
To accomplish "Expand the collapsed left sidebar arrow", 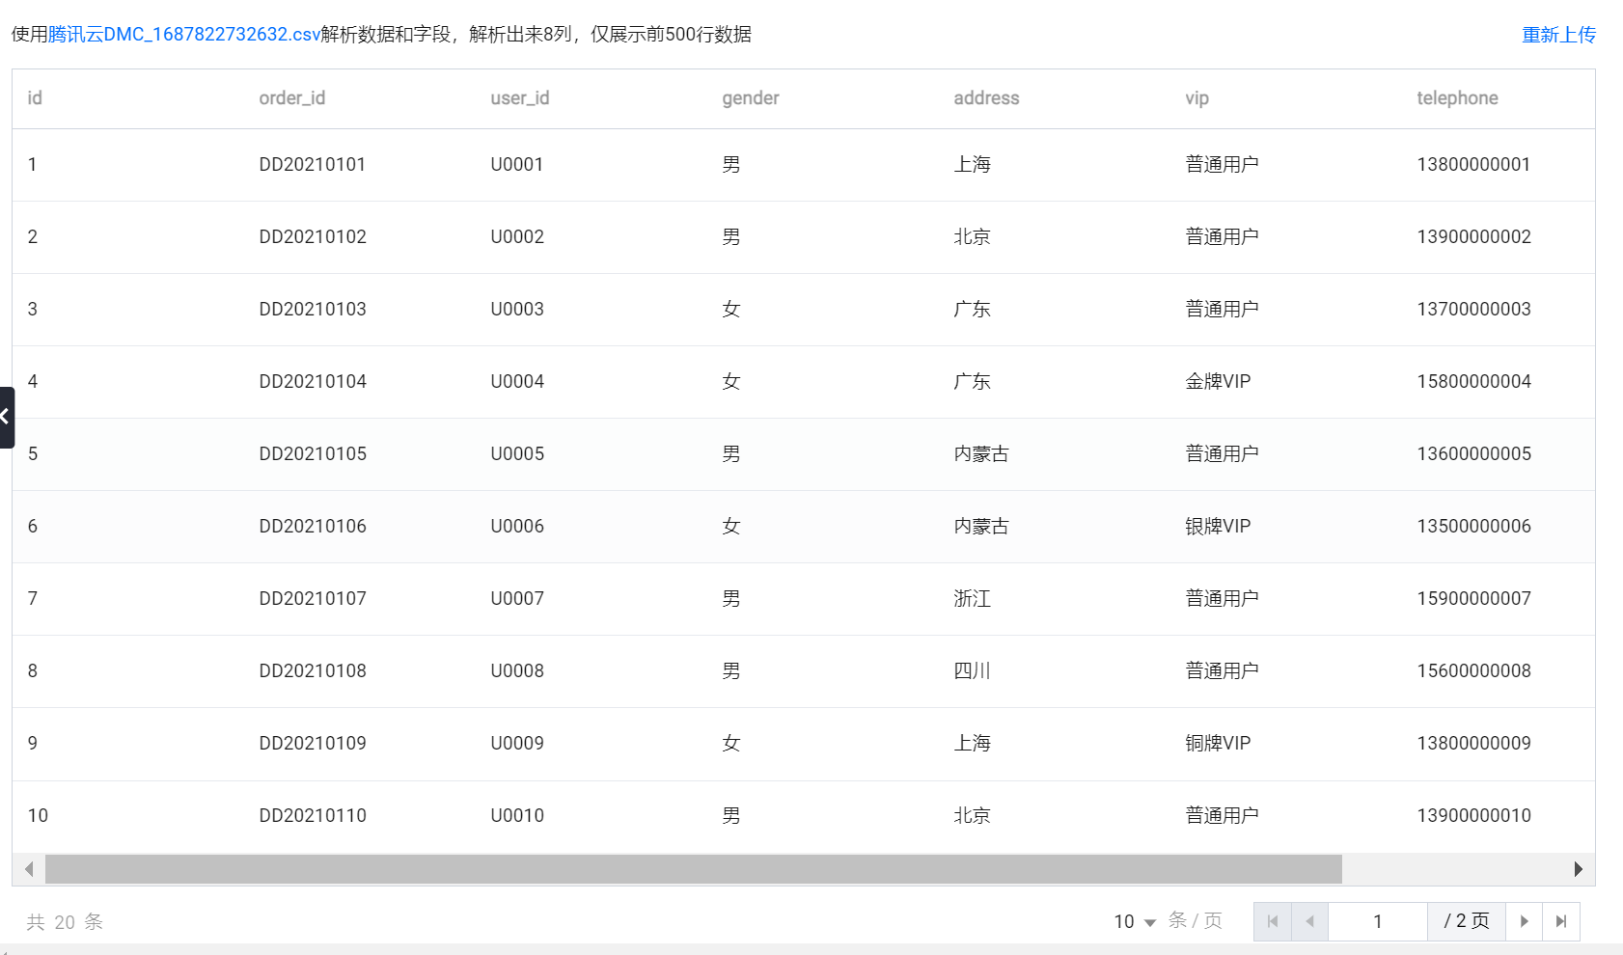I will point(6,417).
